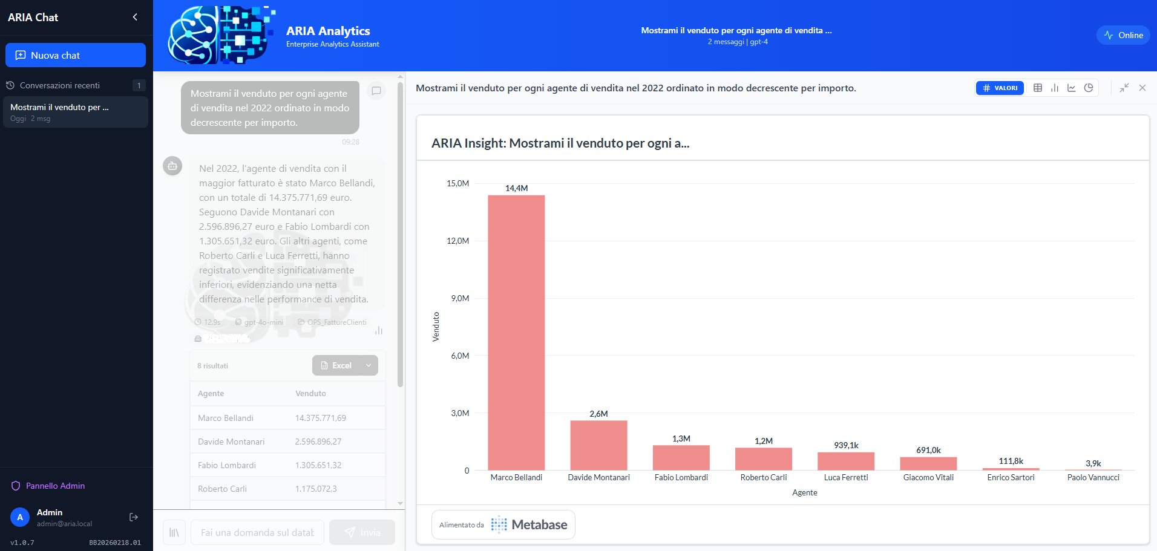Shrink the chart panel with the collapse arrows
Viewport: 1157px width, 551px height.
[x=1124, y=88]
